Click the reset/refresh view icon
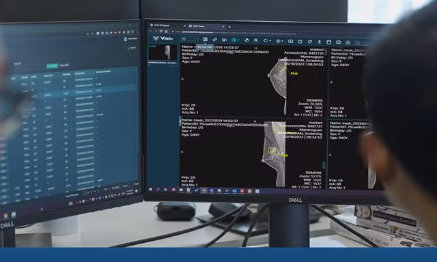The width and height of the screenshot is (437, 262). tap(309, 42)
